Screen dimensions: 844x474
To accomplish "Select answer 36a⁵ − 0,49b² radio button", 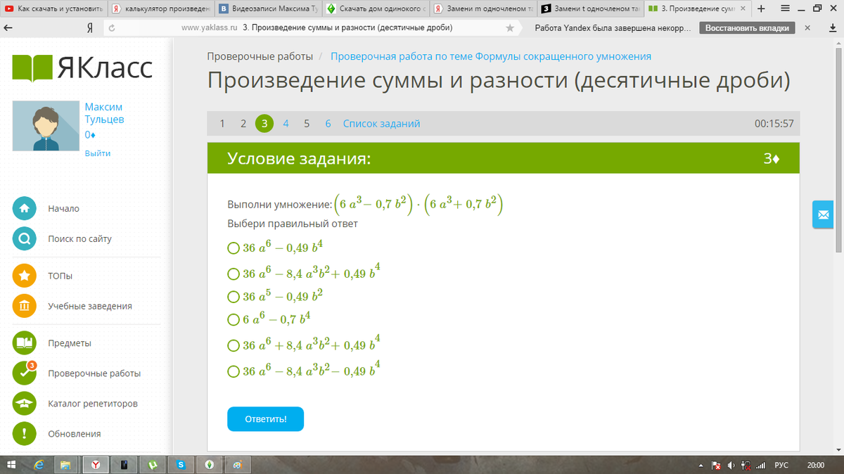I will 234,296.
